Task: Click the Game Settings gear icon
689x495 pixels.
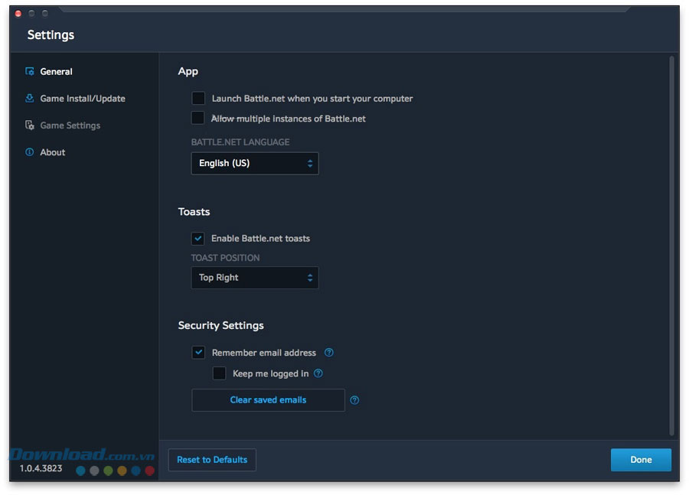Action: (x=29, y=125)
